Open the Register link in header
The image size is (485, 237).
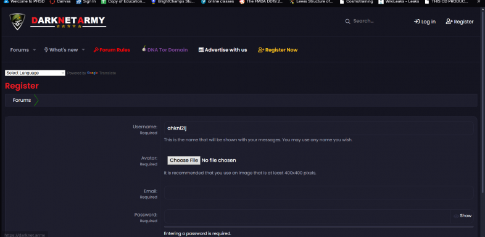pos(460,22)
